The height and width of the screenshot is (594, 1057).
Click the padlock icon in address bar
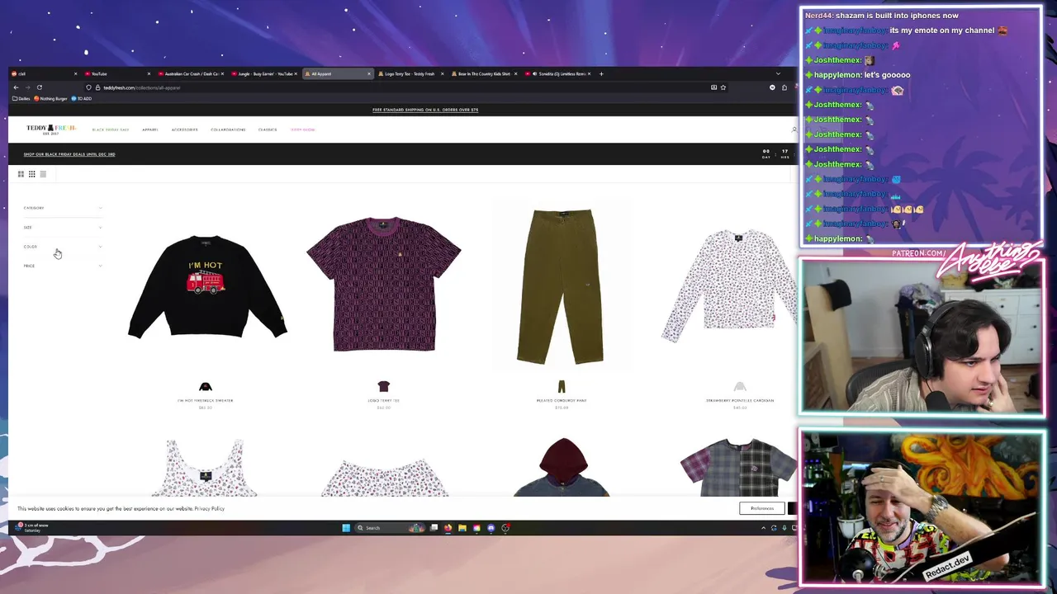(x=97, y=87)
